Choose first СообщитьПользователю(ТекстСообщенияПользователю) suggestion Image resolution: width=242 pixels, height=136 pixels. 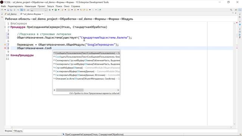click(87, 53)
